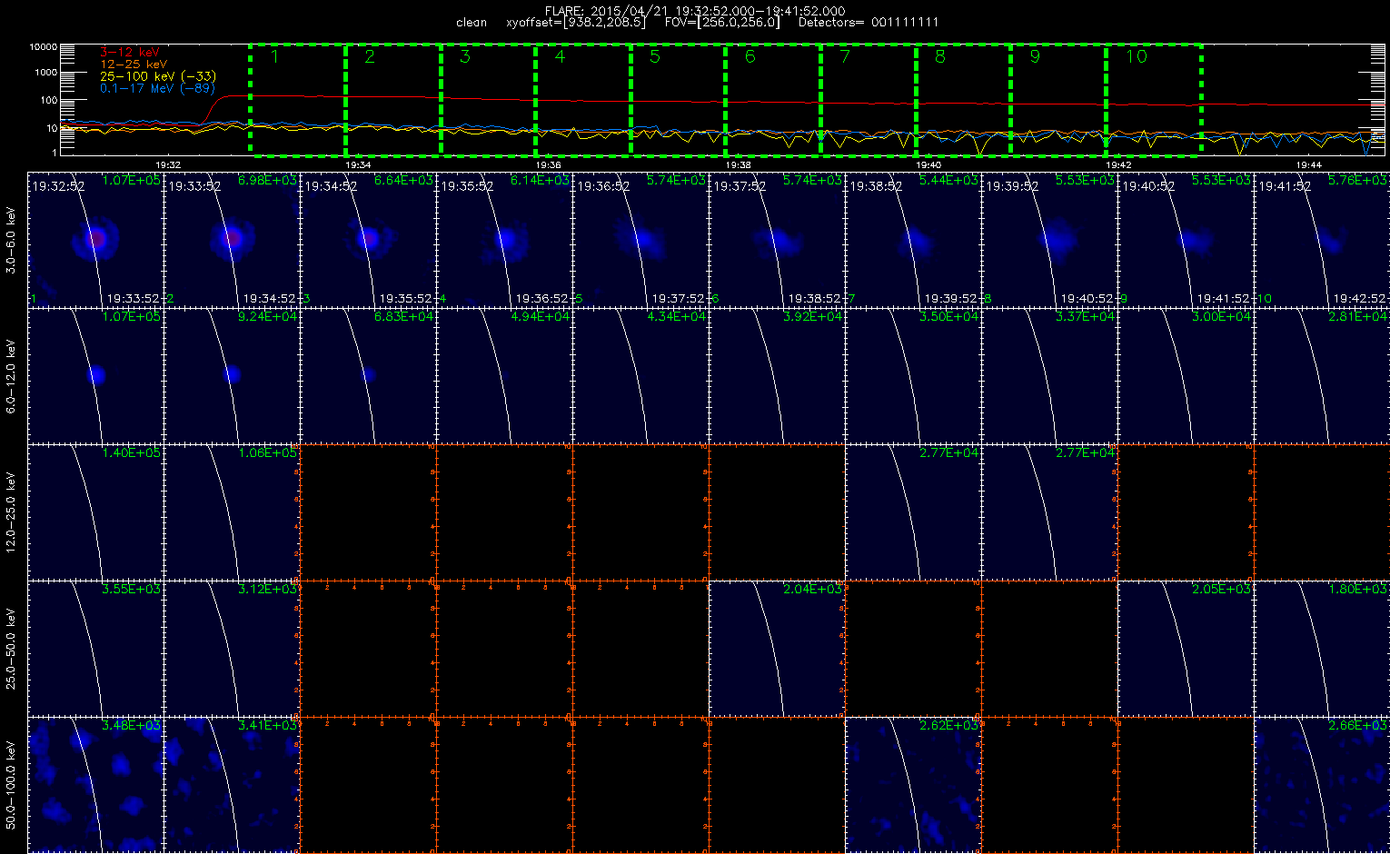Click the 3.0-6.0 keV row label
The image size is (1390, 854).
click(12, 240)
